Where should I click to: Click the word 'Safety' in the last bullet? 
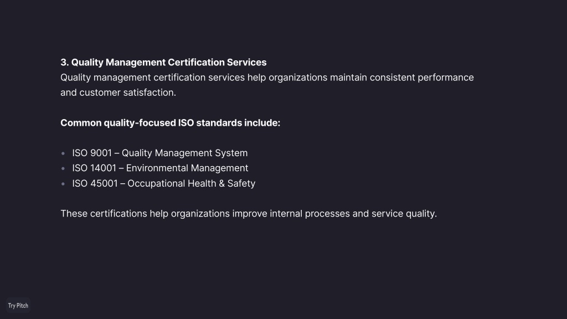pyautogui.click(x=241, y=183)
